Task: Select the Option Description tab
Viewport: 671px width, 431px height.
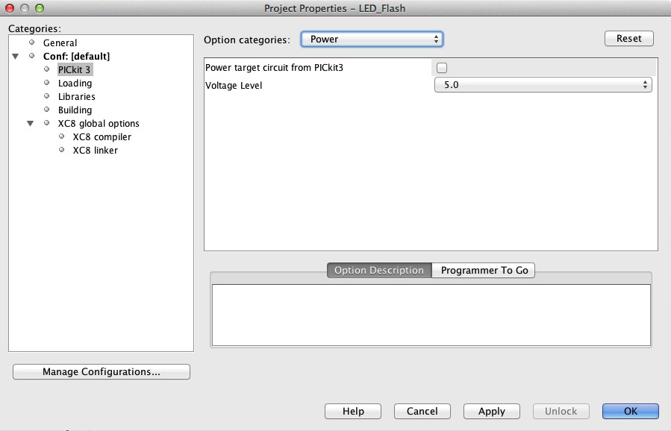Action: click(379, 271)
